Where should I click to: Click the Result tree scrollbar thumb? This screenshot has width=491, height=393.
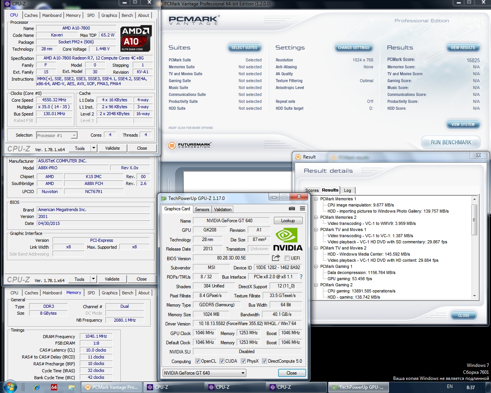tap(475, 220)
